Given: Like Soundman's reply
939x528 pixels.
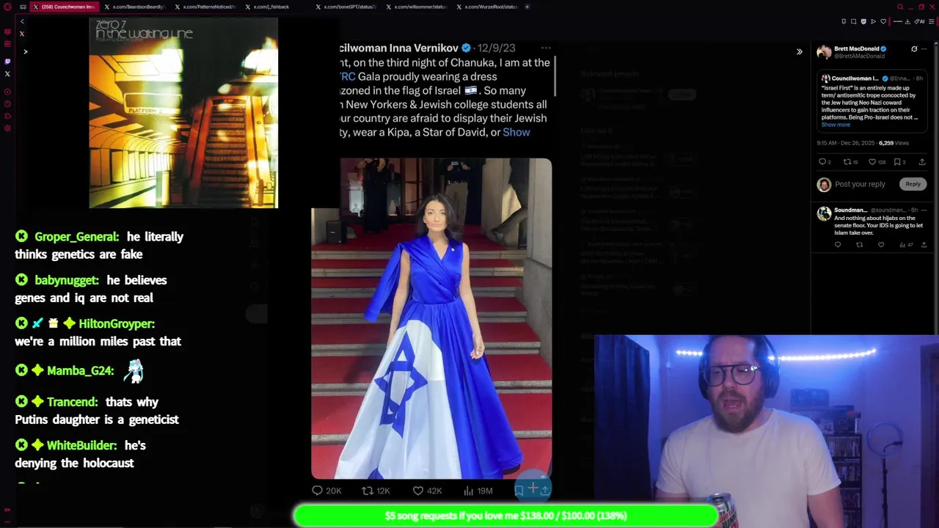Looking at the screenshot, I should pyautogui.click(x=881, y=245).
